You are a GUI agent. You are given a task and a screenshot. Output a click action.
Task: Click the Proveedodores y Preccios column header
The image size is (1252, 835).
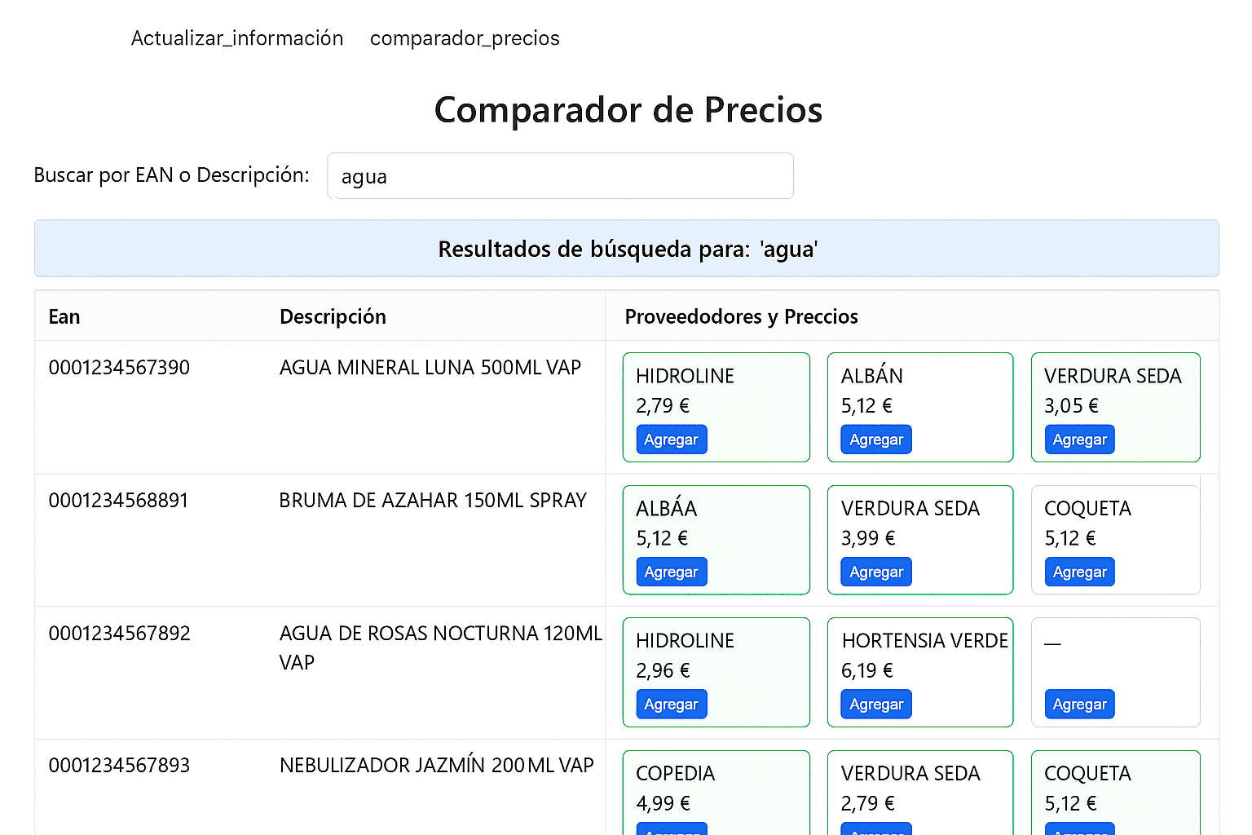click(741, 316)
